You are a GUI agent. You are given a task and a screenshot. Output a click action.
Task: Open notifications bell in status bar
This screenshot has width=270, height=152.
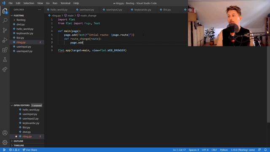[265, 150]
